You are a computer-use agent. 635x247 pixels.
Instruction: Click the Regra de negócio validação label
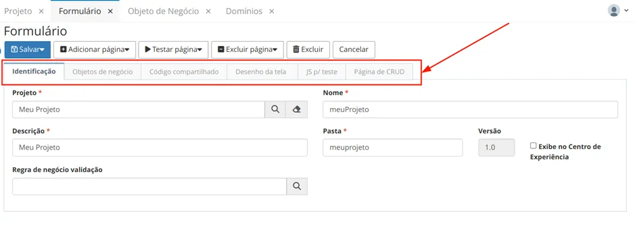(57, 170)
